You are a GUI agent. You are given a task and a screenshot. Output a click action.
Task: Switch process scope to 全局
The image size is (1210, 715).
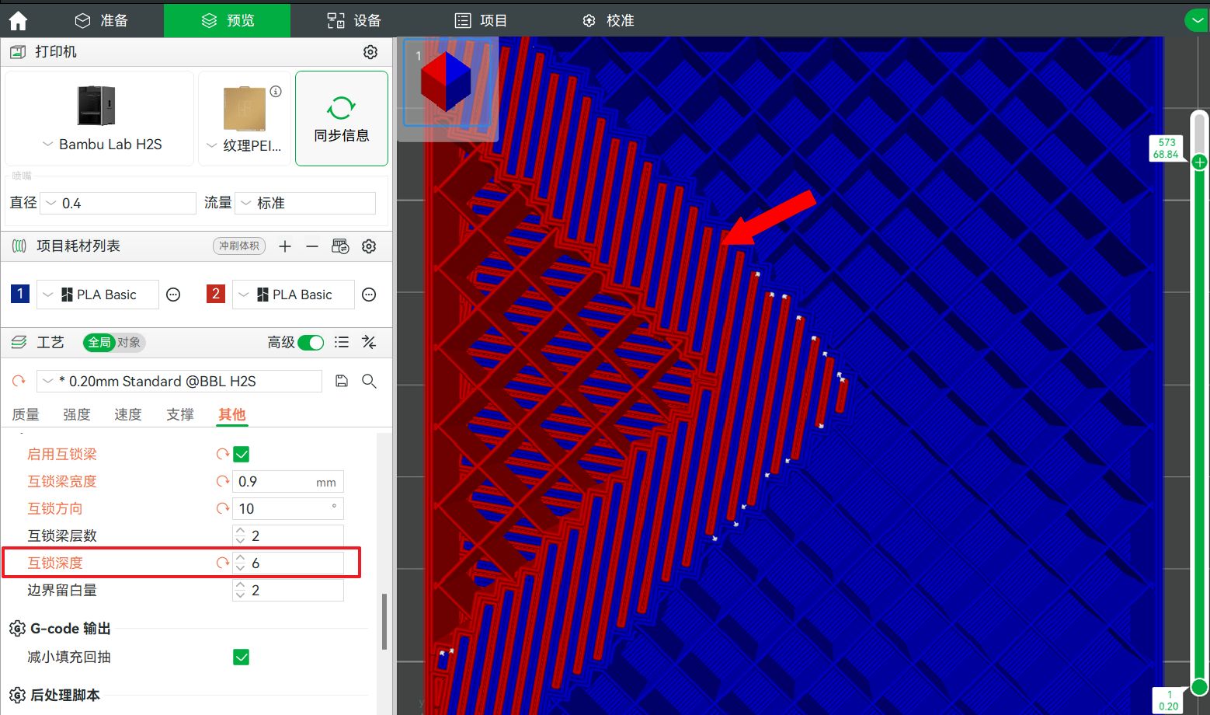pos(99,343)
